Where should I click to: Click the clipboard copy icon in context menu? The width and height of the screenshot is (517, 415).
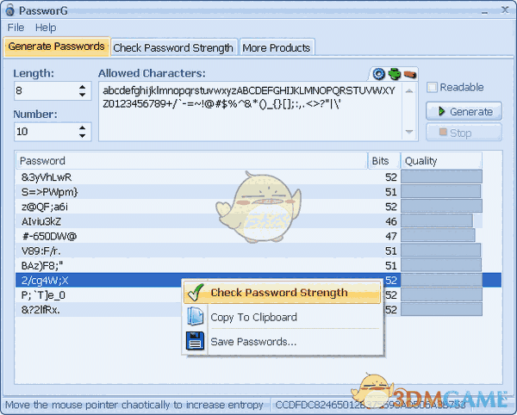[x=196, y=316]
